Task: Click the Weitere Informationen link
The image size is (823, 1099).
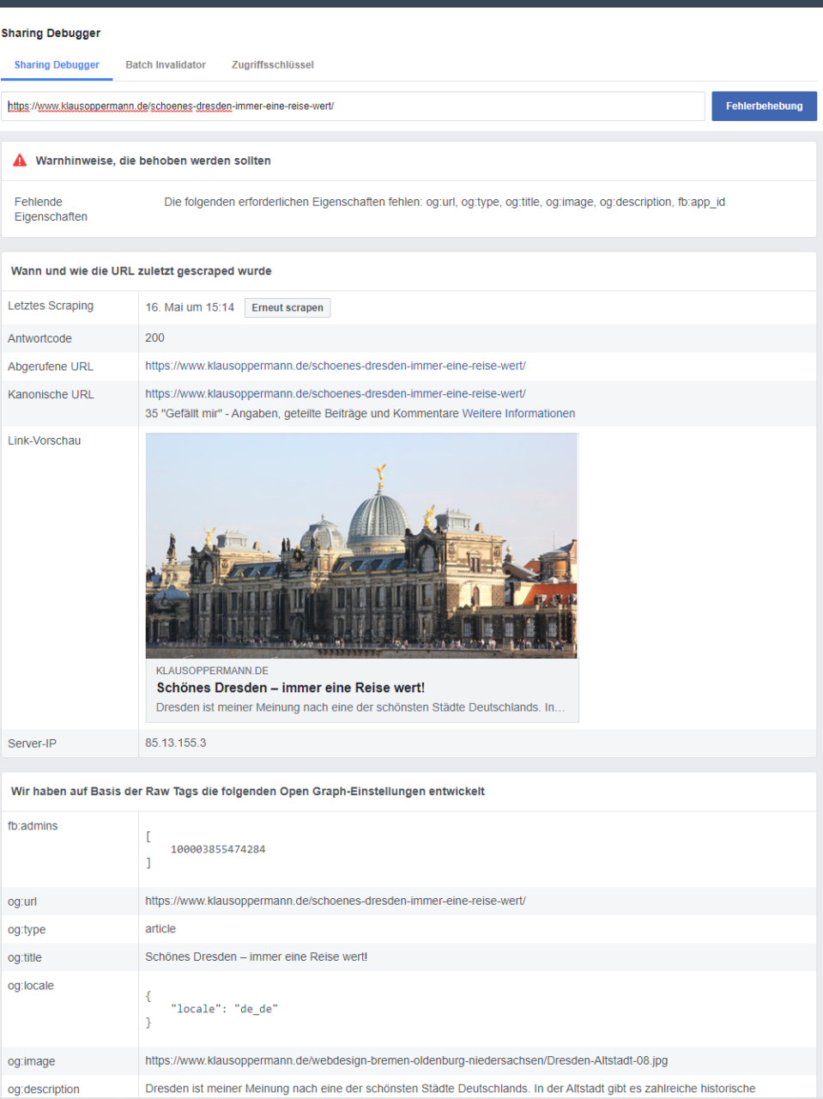Action: pyautogui.click(x=518, y=414)
